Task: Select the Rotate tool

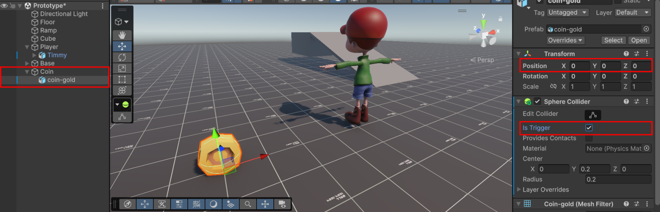Action: (122, 57)
